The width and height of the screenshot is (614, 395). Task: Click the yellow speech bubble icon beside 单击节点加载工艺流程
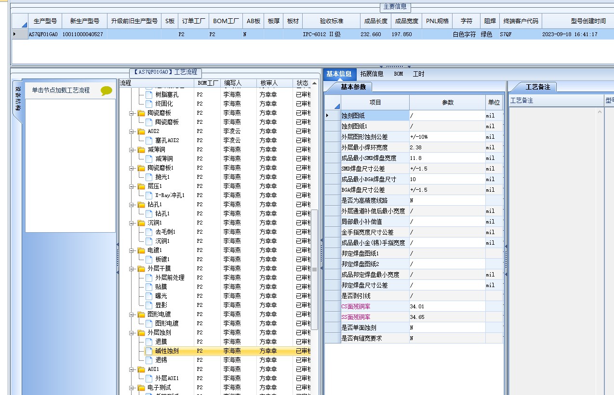point(107,91)
